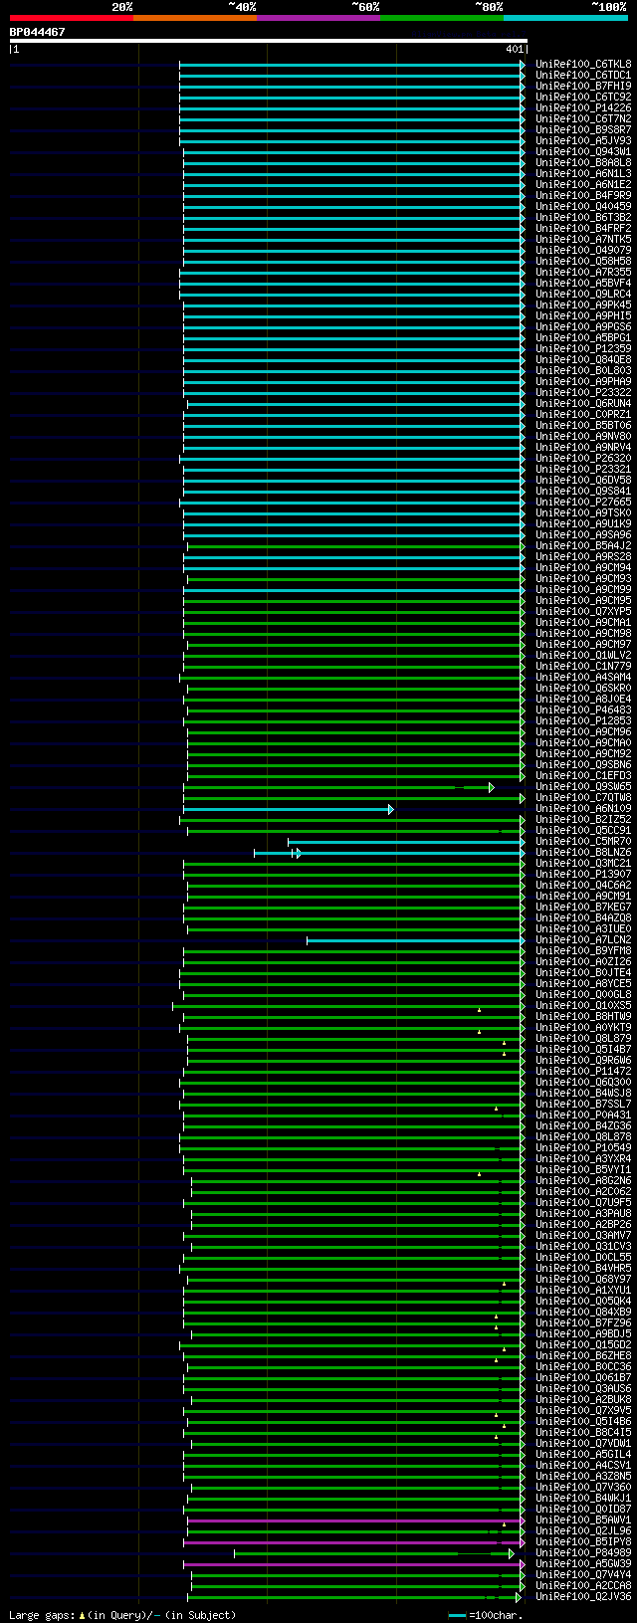Select label UniRef100_Q58H58
The height and width of the screenshot is (1623, 637).
(x=583, y=261)
